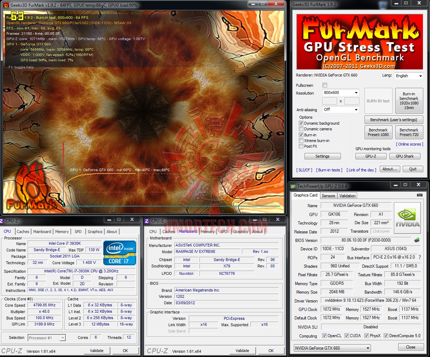Toggle the OpenCL computing checkbox
Image resolution: width=430 pixels, height=357 pixels.
[x=324, y=336]
